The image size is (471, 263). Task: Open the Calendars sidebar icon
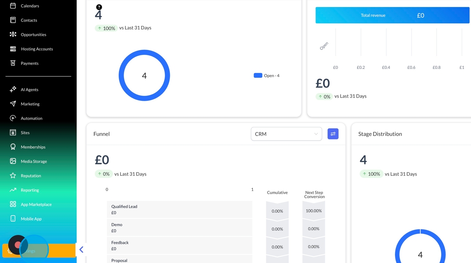pyautogui.click(x=13, y=6)
